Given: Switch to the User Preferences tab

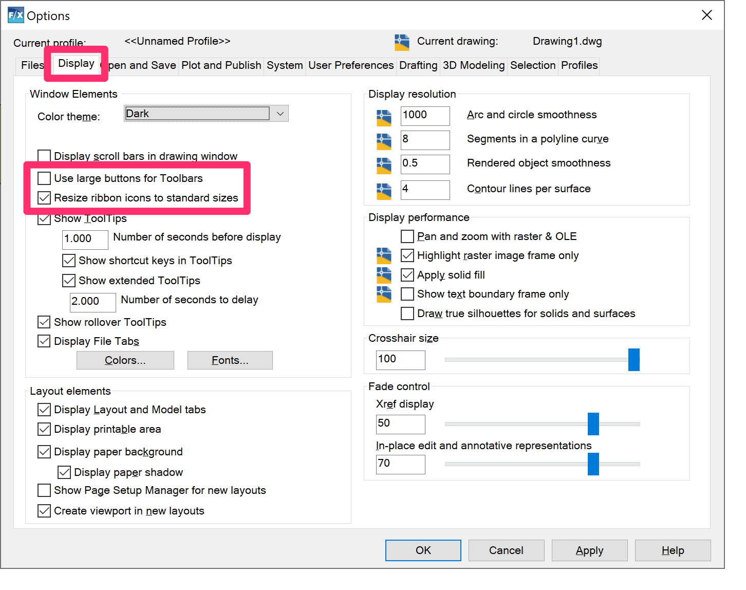Looking at the screenshot, I should tap(351, 66).
